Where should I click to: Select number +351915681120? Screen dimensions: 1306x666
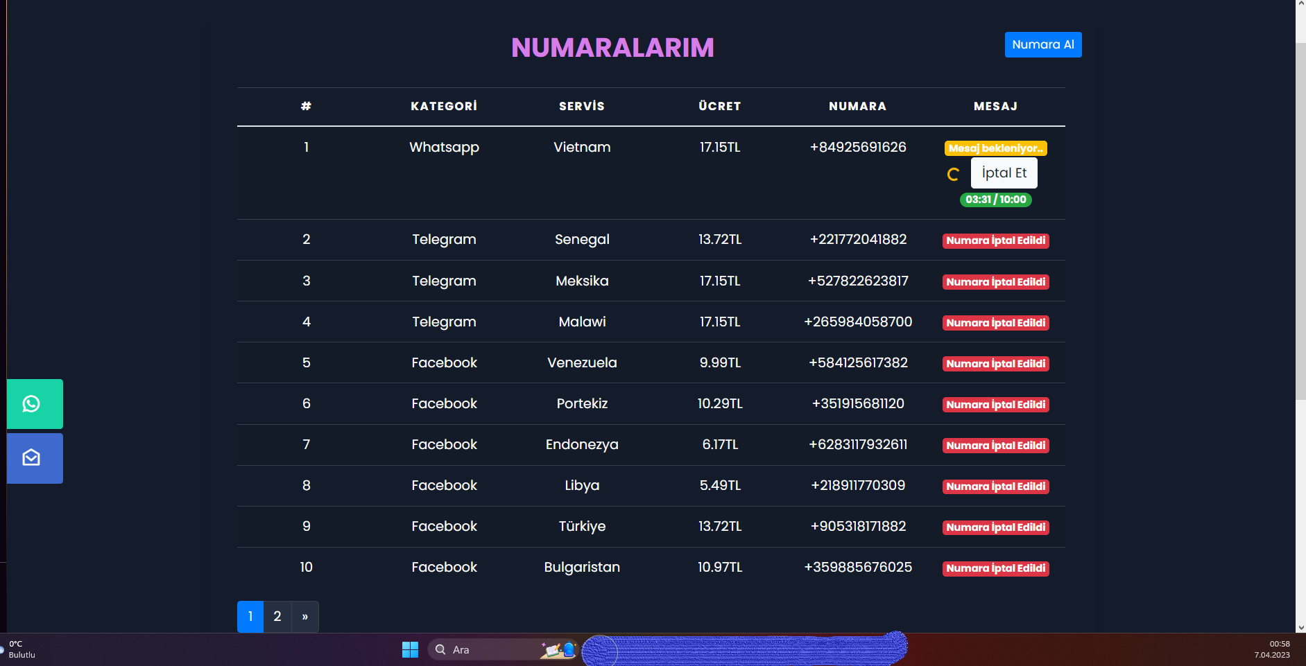[858, 403]
